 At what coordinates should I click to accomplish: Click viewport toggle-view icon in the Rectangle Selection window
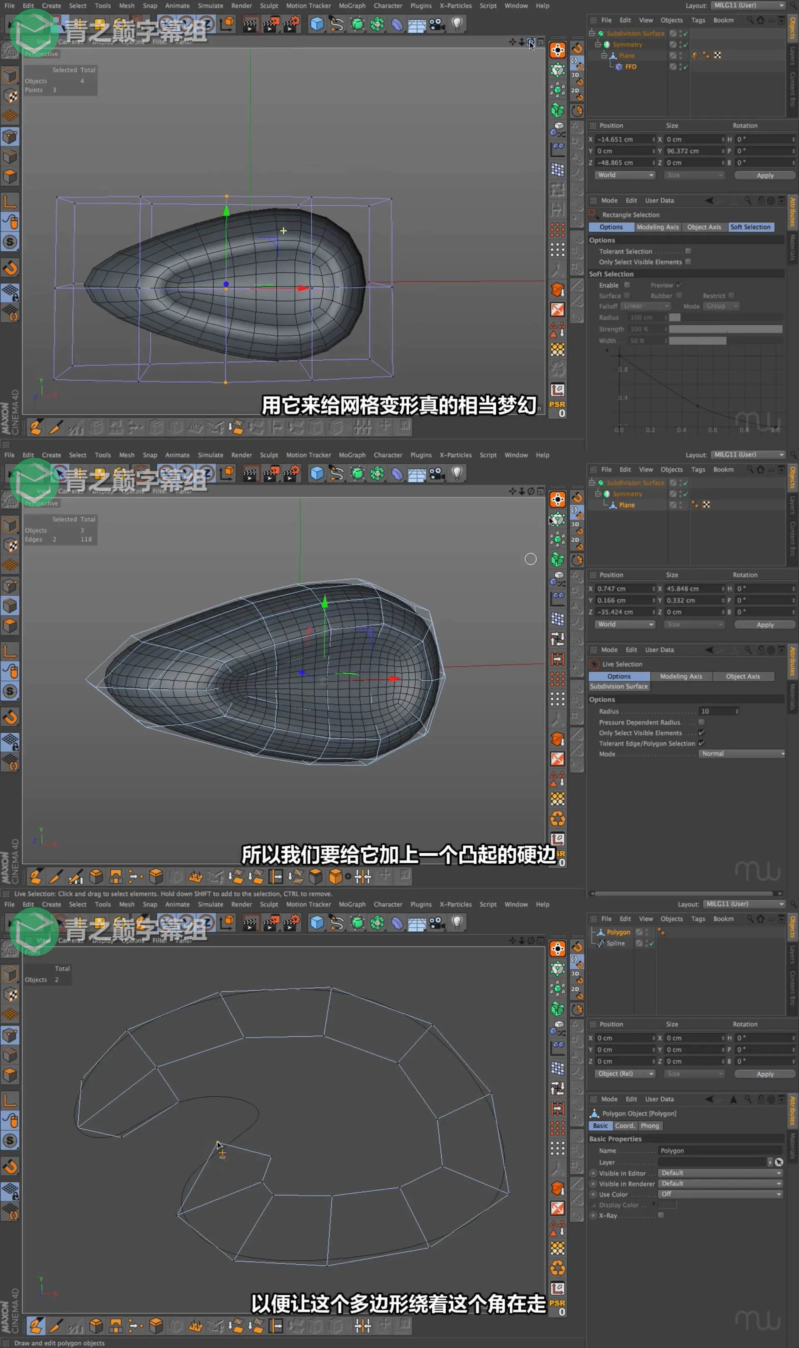540,42
